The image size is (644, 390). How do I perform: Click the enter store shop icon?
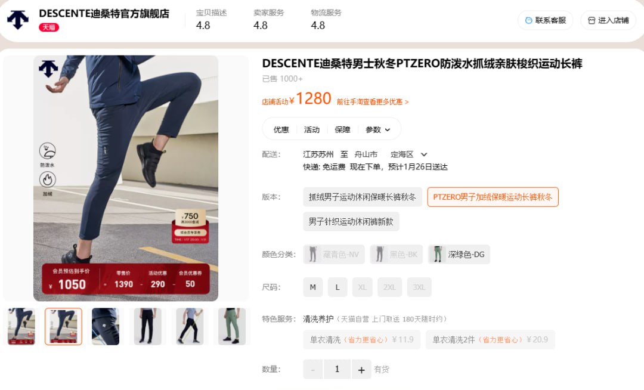pos(592,20)
